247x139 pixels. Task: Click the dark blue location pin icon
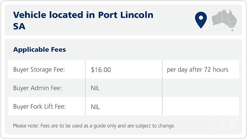pyautogui.click(x=200, y=19)
